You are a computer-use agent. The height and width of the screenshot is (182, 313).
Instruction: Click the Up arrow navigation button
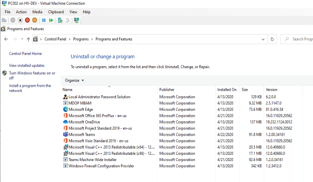coord(28,39)
